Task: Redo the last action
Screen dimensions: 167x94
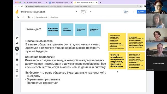Action: (x=23, y=17)
